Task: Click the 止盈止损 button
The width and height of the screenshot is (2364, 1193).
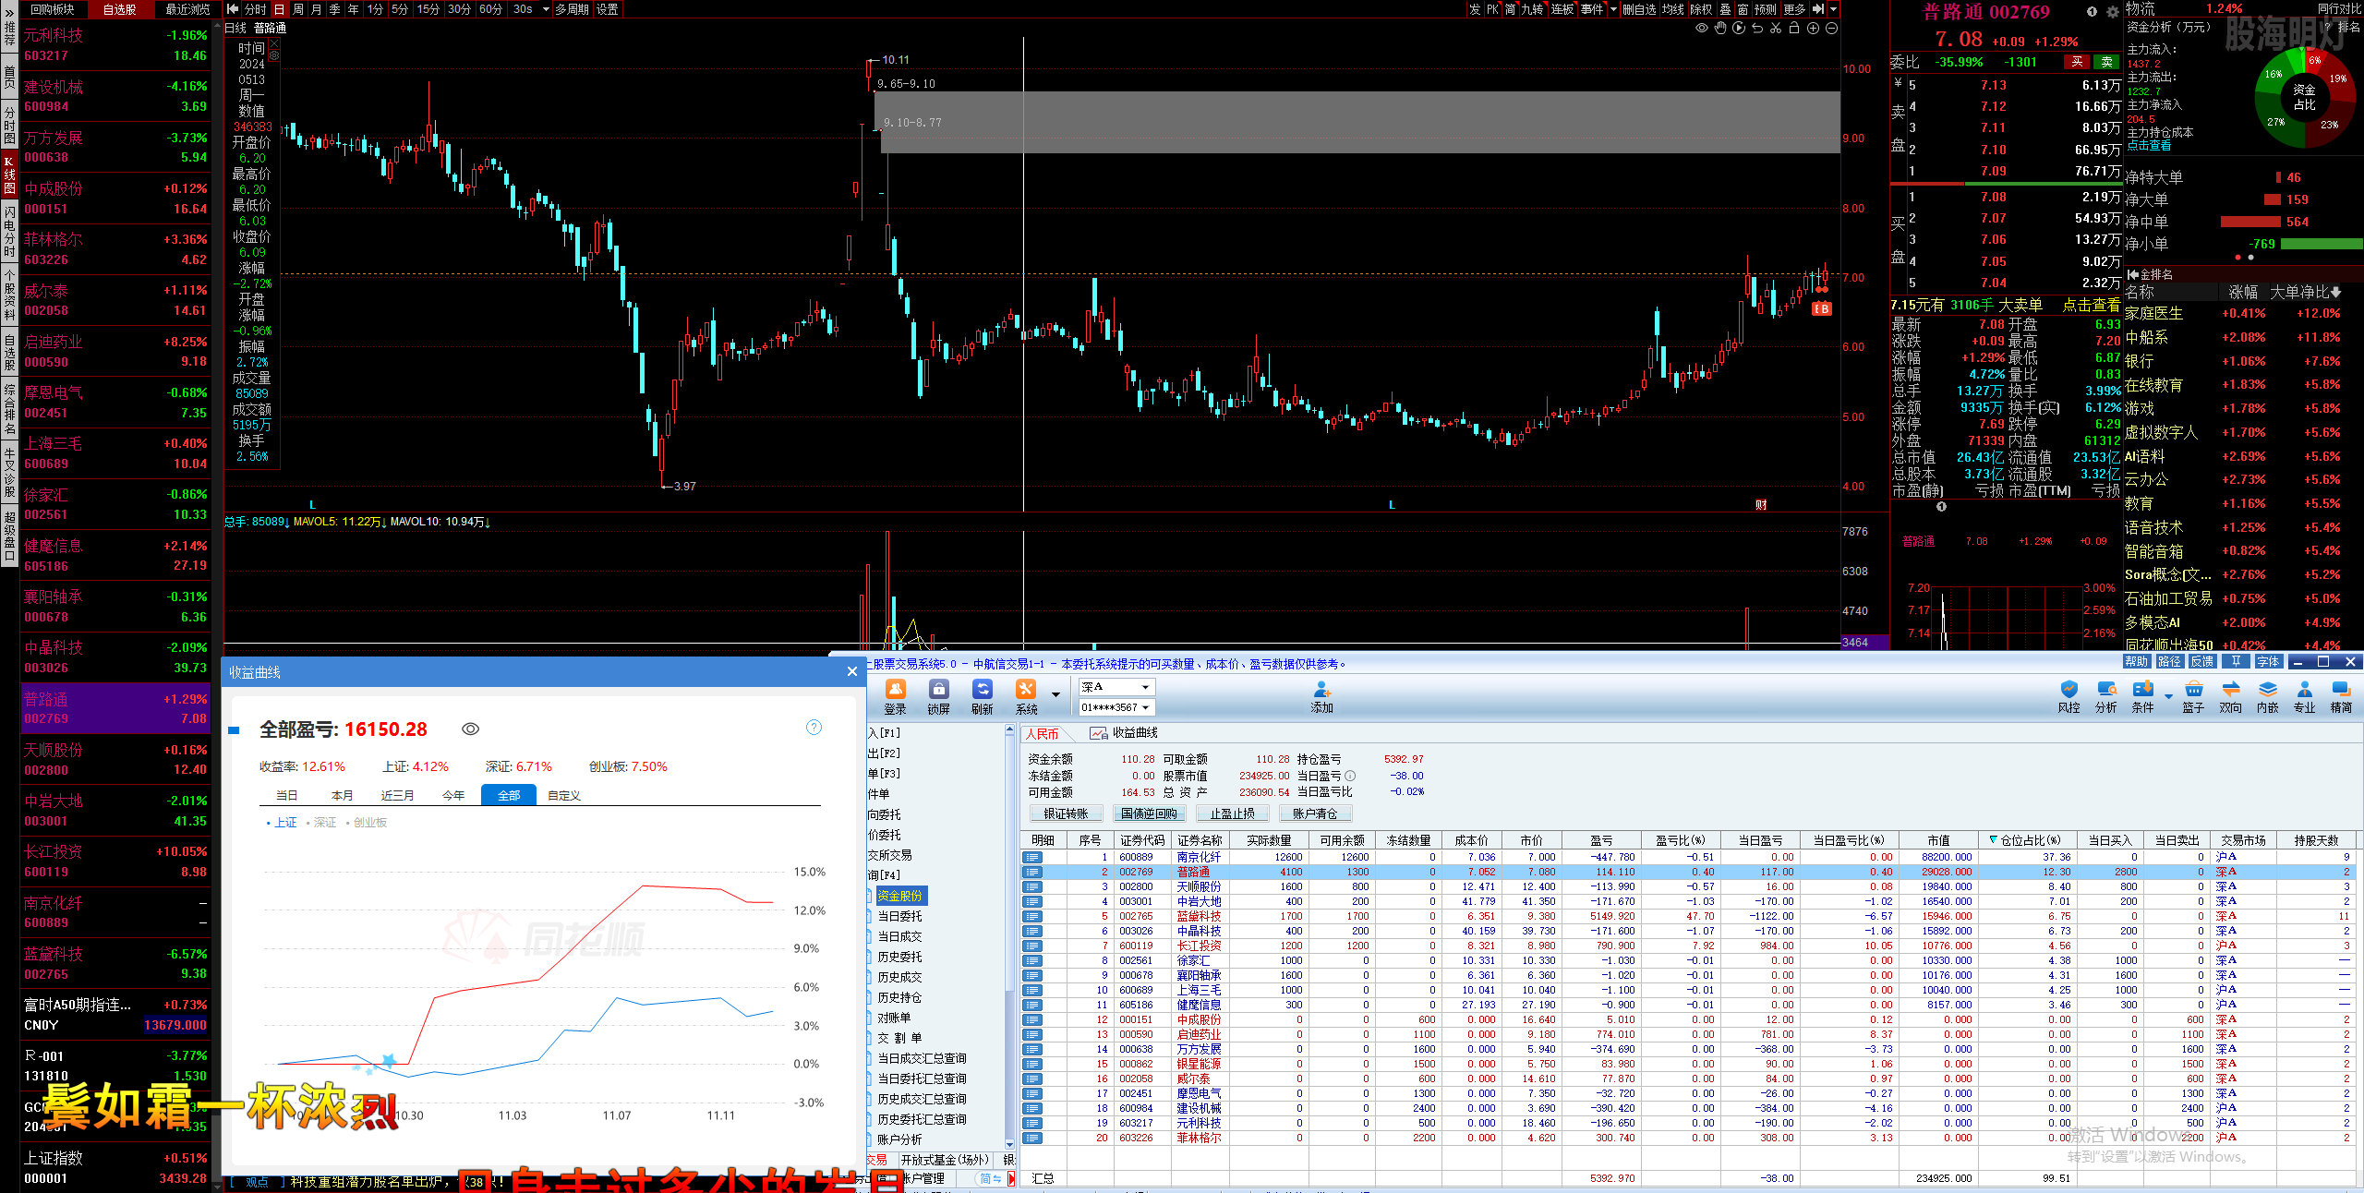Action: [x=1232, y=813]
